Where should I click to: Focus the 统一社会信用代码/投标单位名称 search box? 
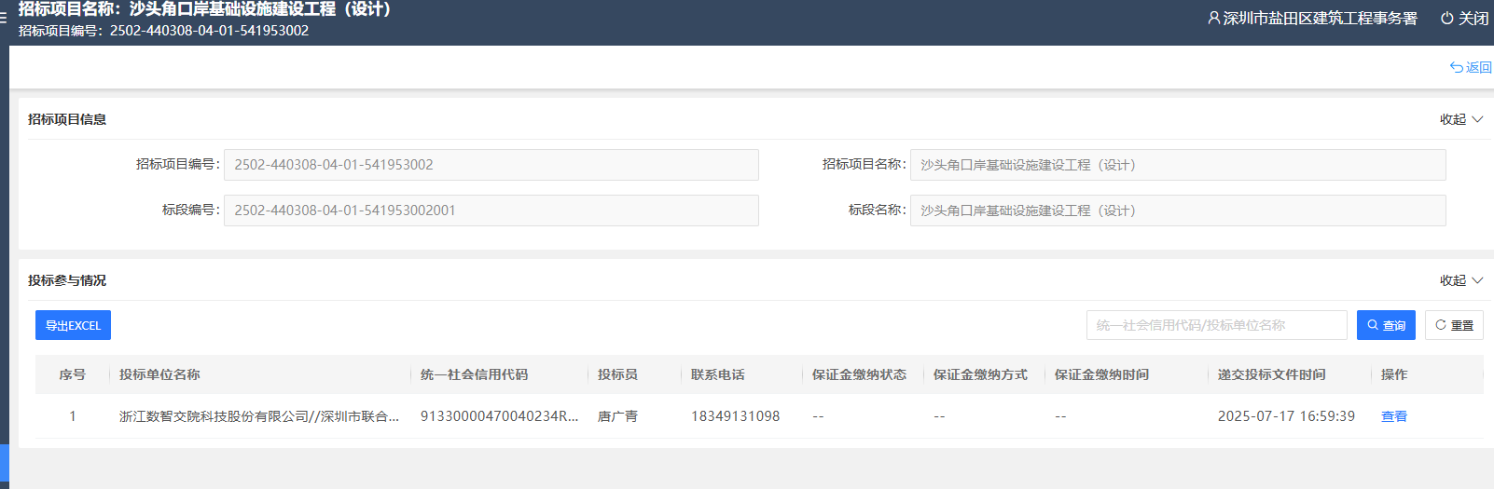pos(1216,325)
